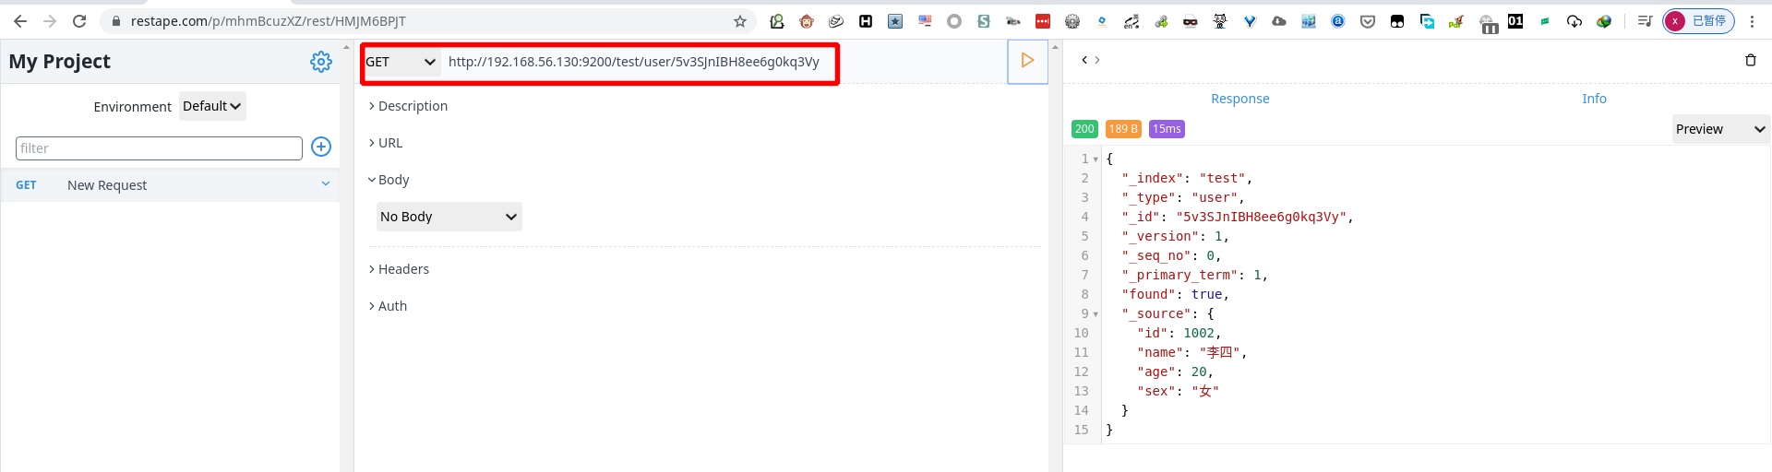Open the profile button labeled 已暂停
This screenshot has height=472, width=1772.
[1698, 21]
